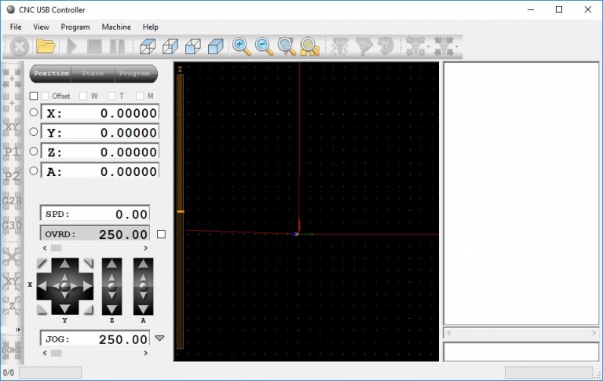
Task: Click the P1 sidebar icon
Action: [x=13, y=152]
